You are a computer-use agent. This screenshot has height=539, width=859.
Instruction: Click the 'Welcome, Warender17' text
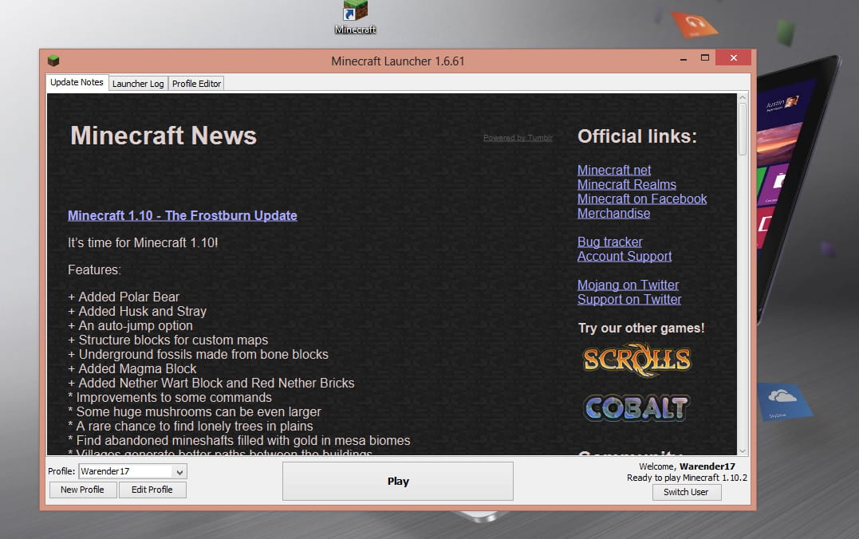(687, 466)
